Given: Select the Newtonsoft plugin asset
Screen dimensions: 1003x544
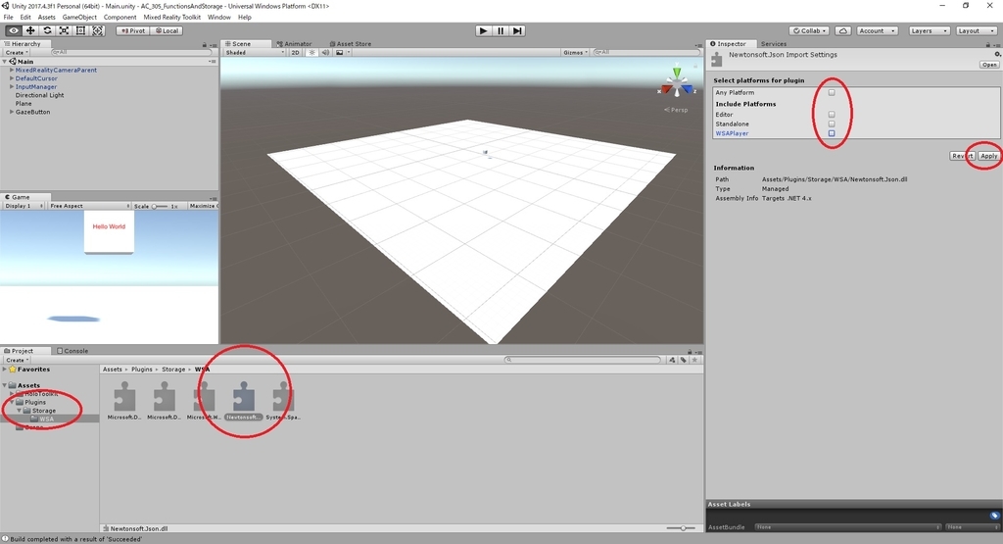Looking at the screenshot, I should click(244, 401).
